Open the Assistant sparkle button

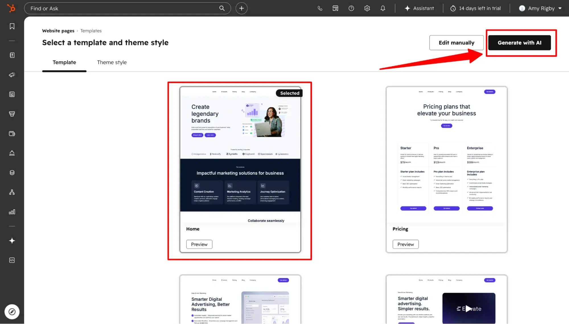coord(419,8)
